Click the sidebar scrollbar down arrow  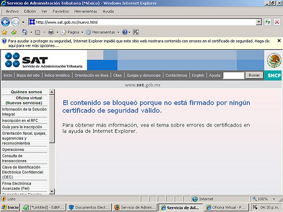click(52, 192)
